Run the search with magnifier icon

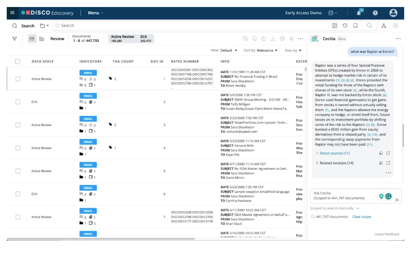(x=369, y=25)
